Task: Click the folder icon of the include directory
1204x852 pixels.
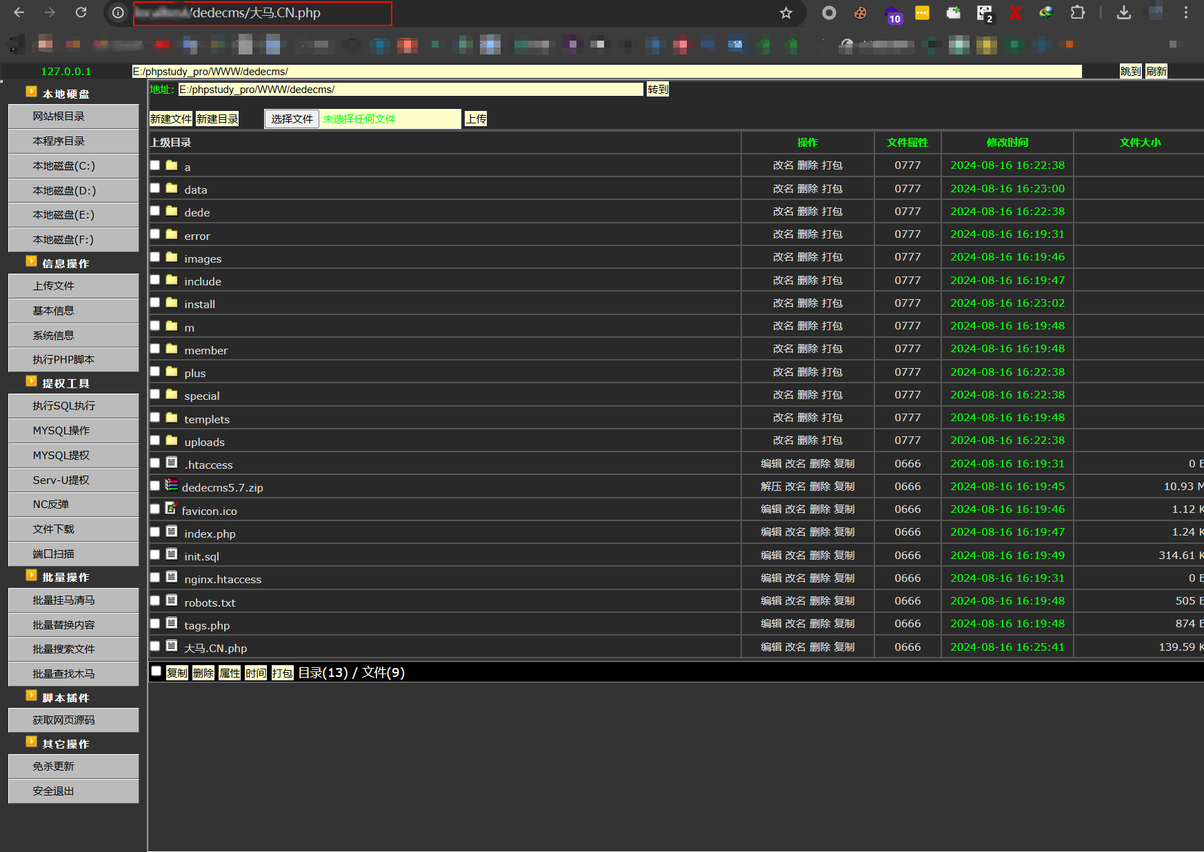Action: pyautogui.click(x=172, y=280)
